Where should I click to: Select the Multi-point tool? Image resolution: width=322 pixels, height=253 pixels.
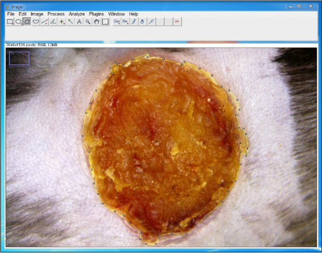pyautogui.click(x=62, y=21)
